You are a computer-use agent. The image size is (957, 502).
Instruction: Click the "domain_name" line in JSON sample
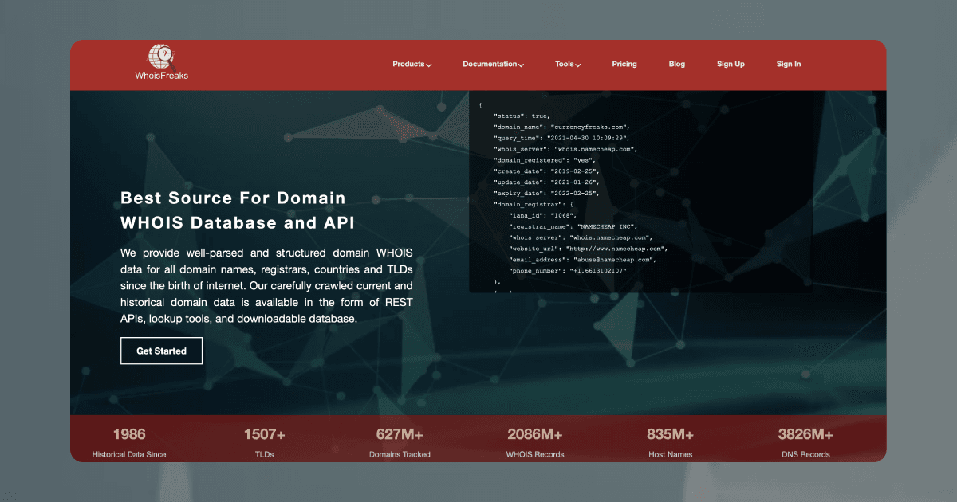point(562,127)
